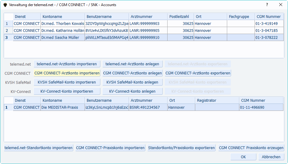Image resolution: width=288 pixels, height=164 pixels.
Task: Select row number 2 header in upper table
Action: point(9,30)
